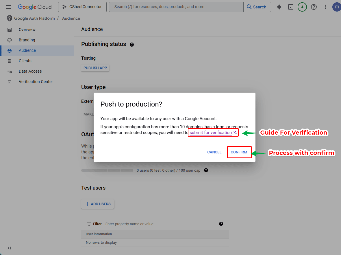Click the Audience person icon

[10, 51]
